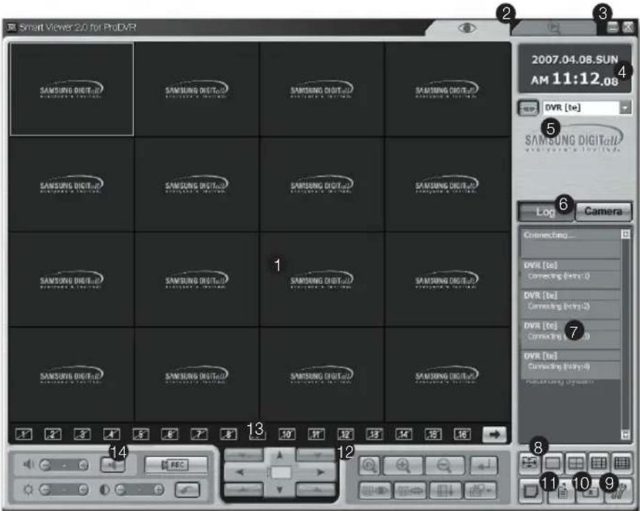Screen dimensions: 640x511
Task: Switch to the Camera tab
Action: click(x=603, y=211)
